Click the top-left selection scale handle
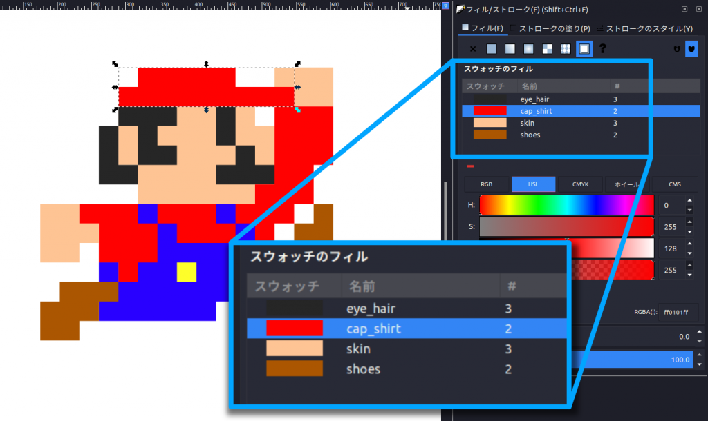Image resolution: width=708 pixels, height=421 pixels. pyautogui.click(x=115, y=64)
